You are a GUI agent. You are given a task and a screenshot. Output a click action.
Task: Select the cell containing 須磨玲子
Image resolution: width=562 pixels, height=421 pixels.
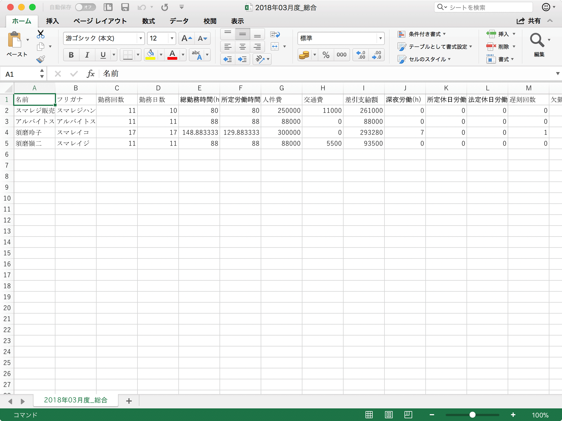click(x=34, y=132)
